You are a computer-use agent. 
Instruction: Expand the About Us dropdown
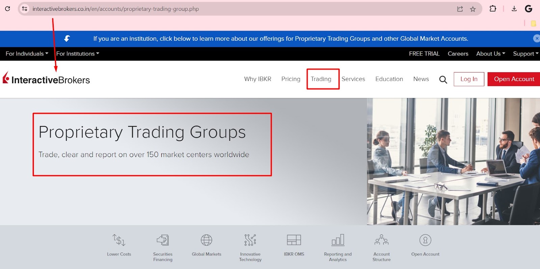click(491, 54)
